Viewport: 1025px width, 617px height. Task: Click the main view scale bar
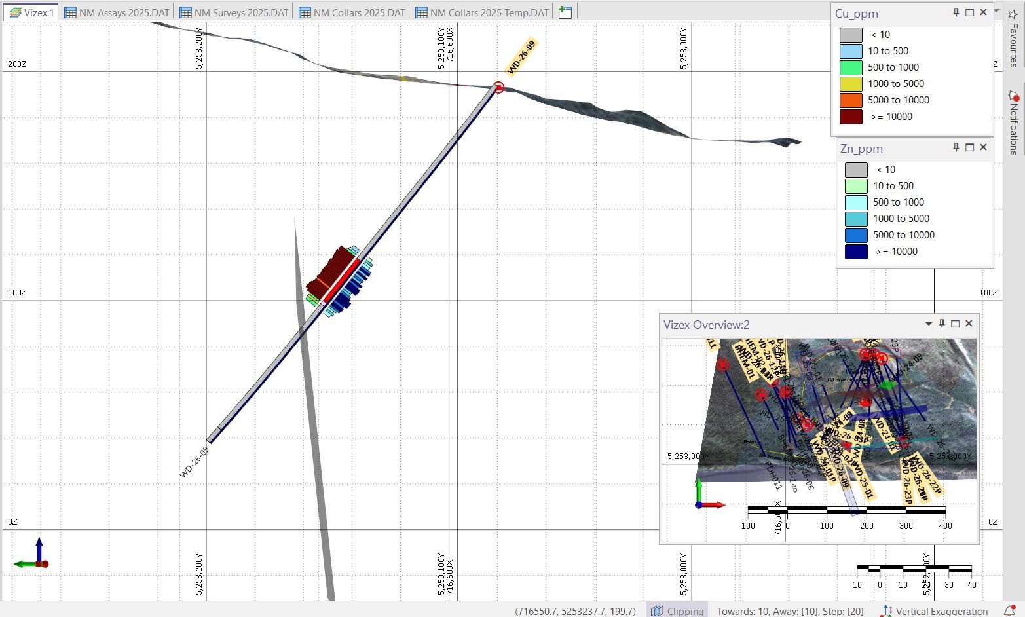click(x=914, y=569)
